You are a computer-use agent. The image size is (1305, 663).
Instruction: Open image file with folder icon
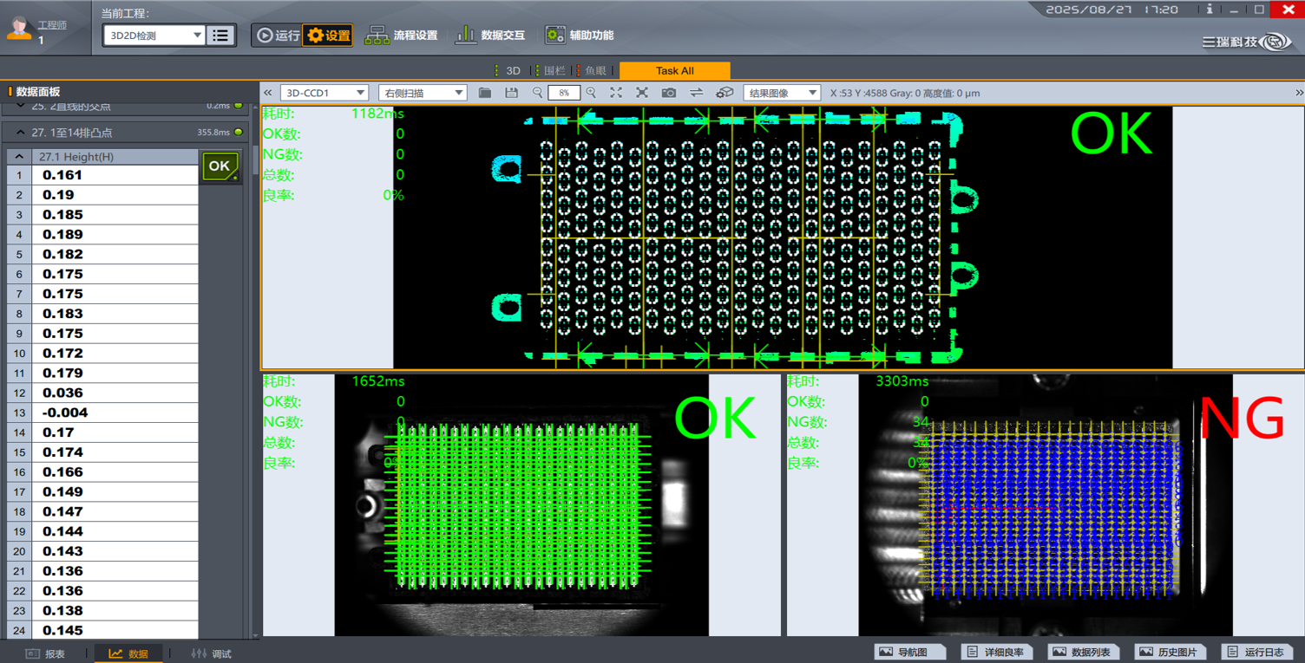[x=485, y=93]
